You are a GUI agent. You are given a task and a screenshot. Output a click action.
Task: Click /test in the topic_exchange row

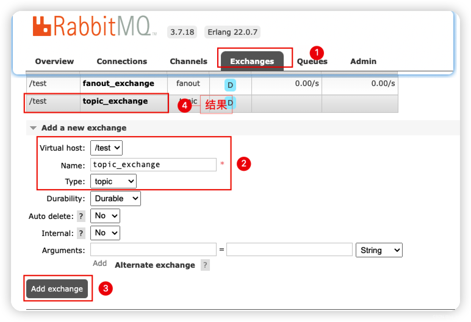point(38,101)
